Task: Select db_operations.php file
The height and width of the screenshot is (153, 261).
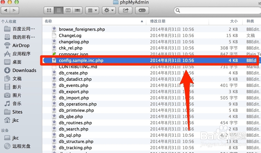Action: click(78, 104)
